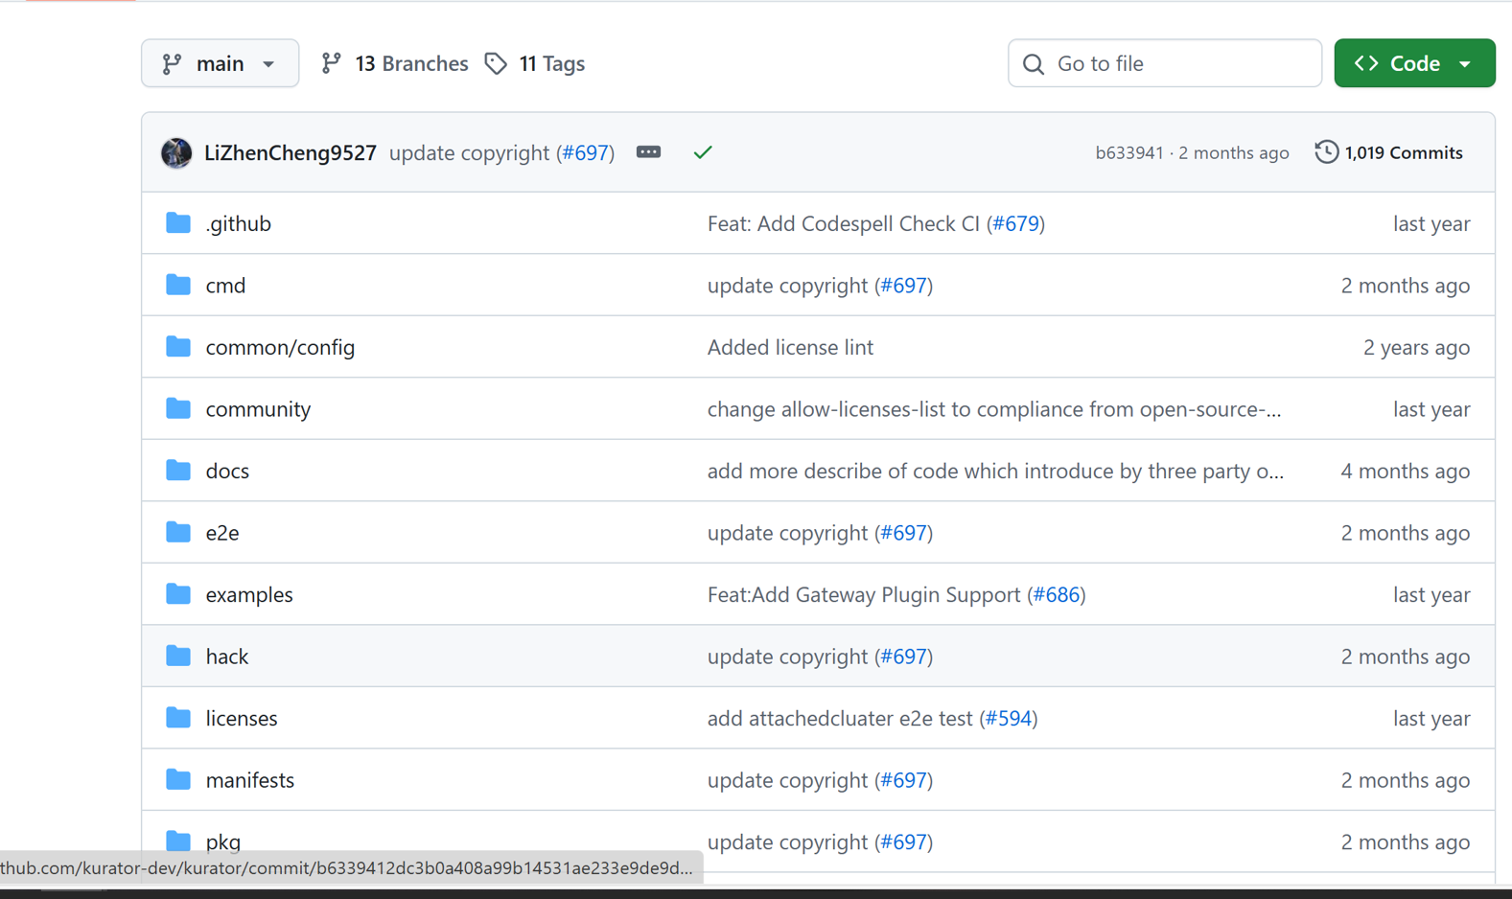
Task: Click the branch icon beside 13 Branches
Action: point(331,63)
